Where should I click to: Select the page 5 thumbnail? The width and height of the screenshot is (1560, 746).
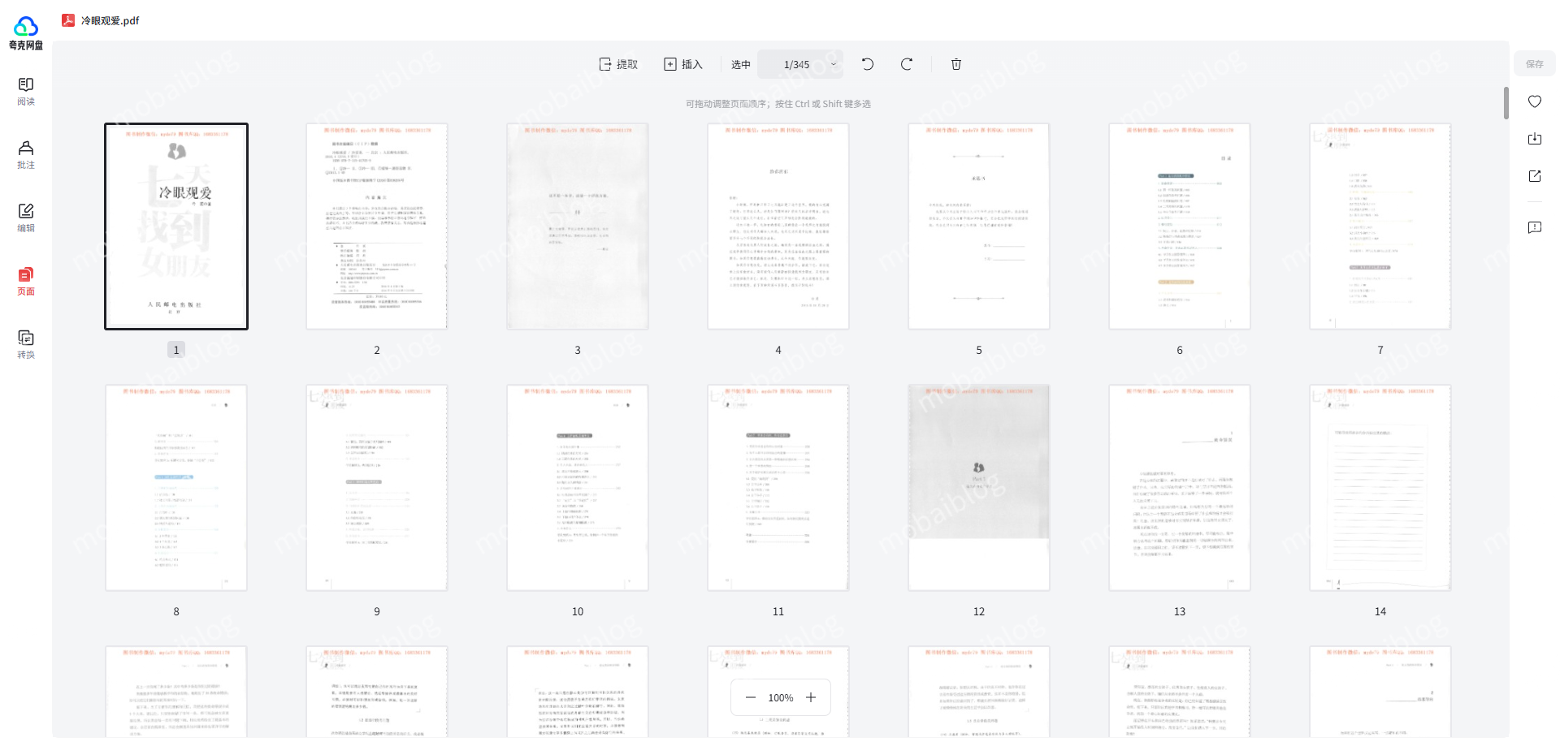[x=978, y=226]
